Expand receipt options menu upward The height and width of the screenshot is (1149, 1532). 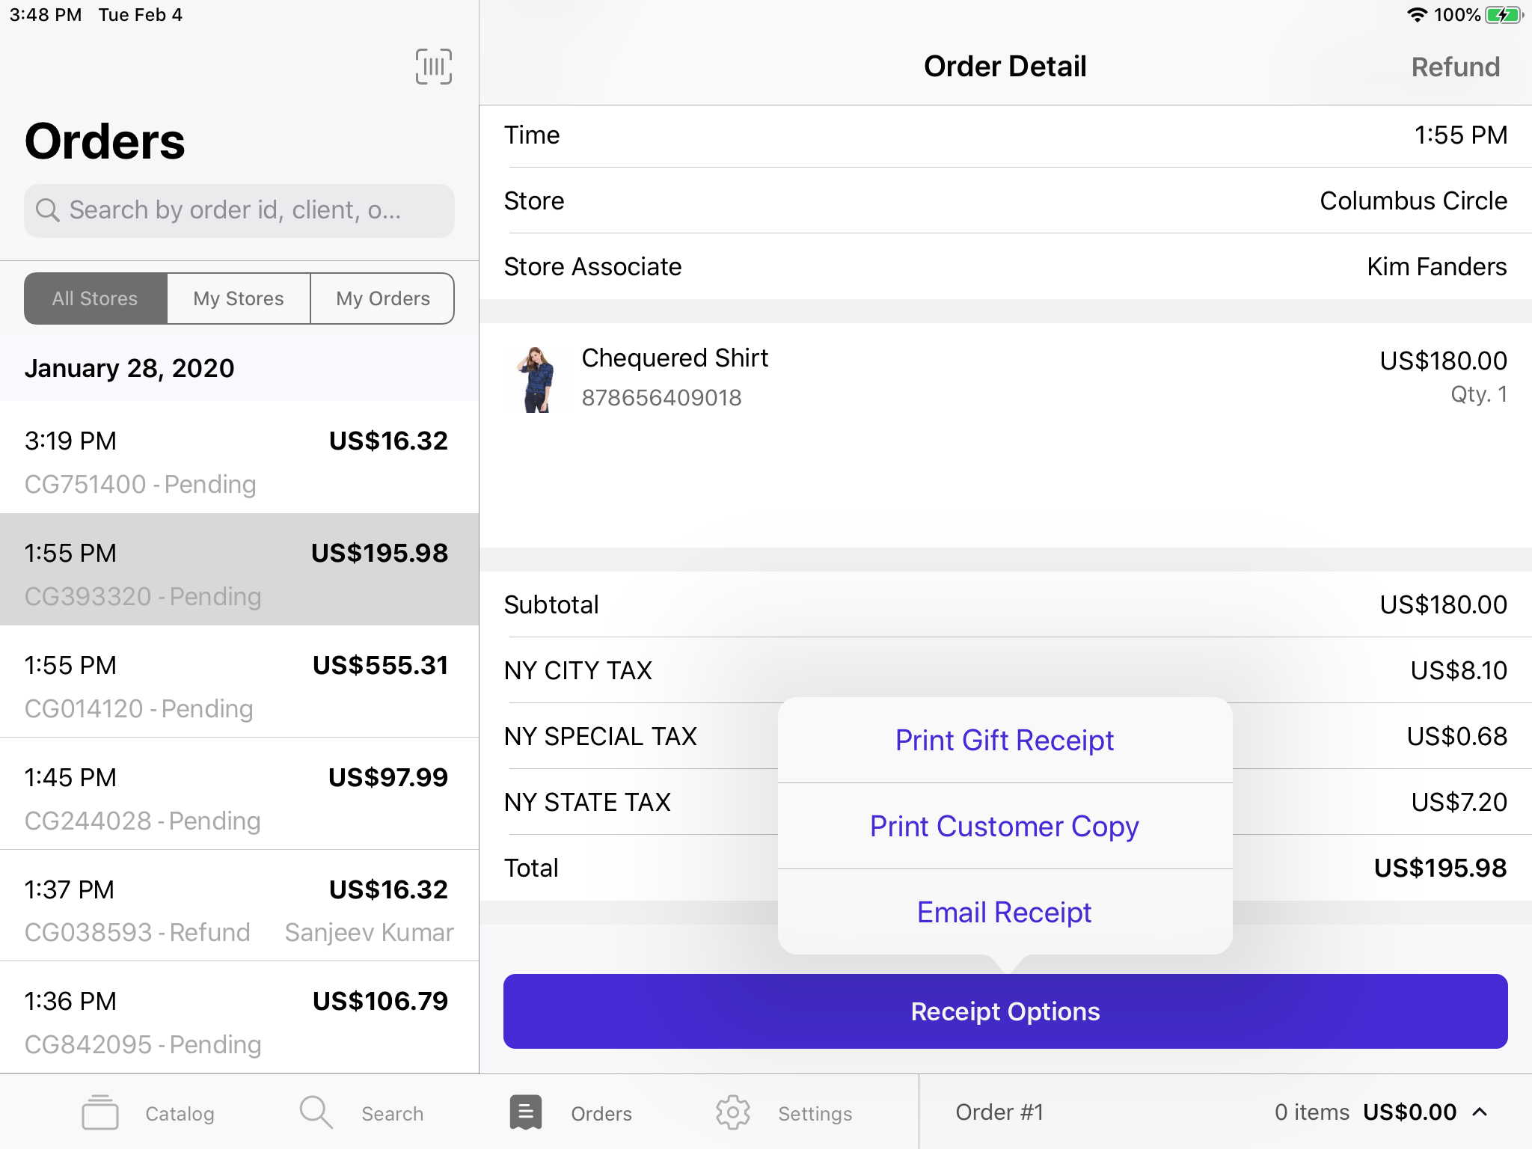coord(1005,1011)
